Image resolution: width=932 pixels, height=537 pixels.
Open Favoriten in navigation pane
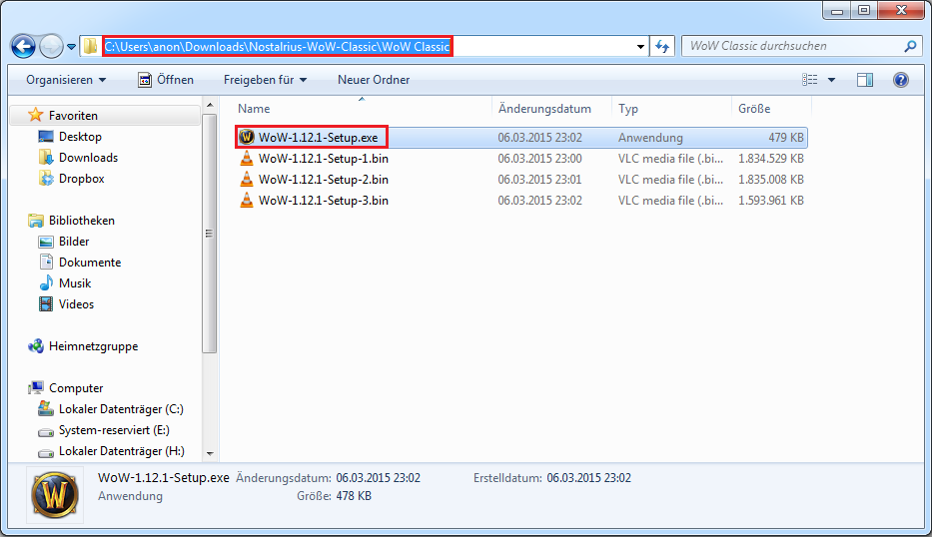[73, 115]
